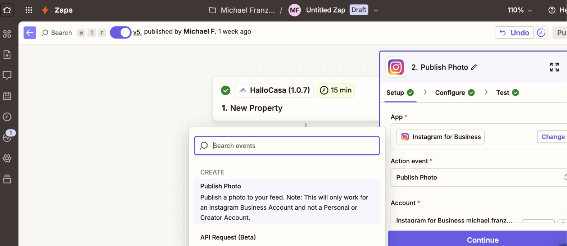Open the v5. version link
This screenshot has width=567, height=246.
click(137, 32)
